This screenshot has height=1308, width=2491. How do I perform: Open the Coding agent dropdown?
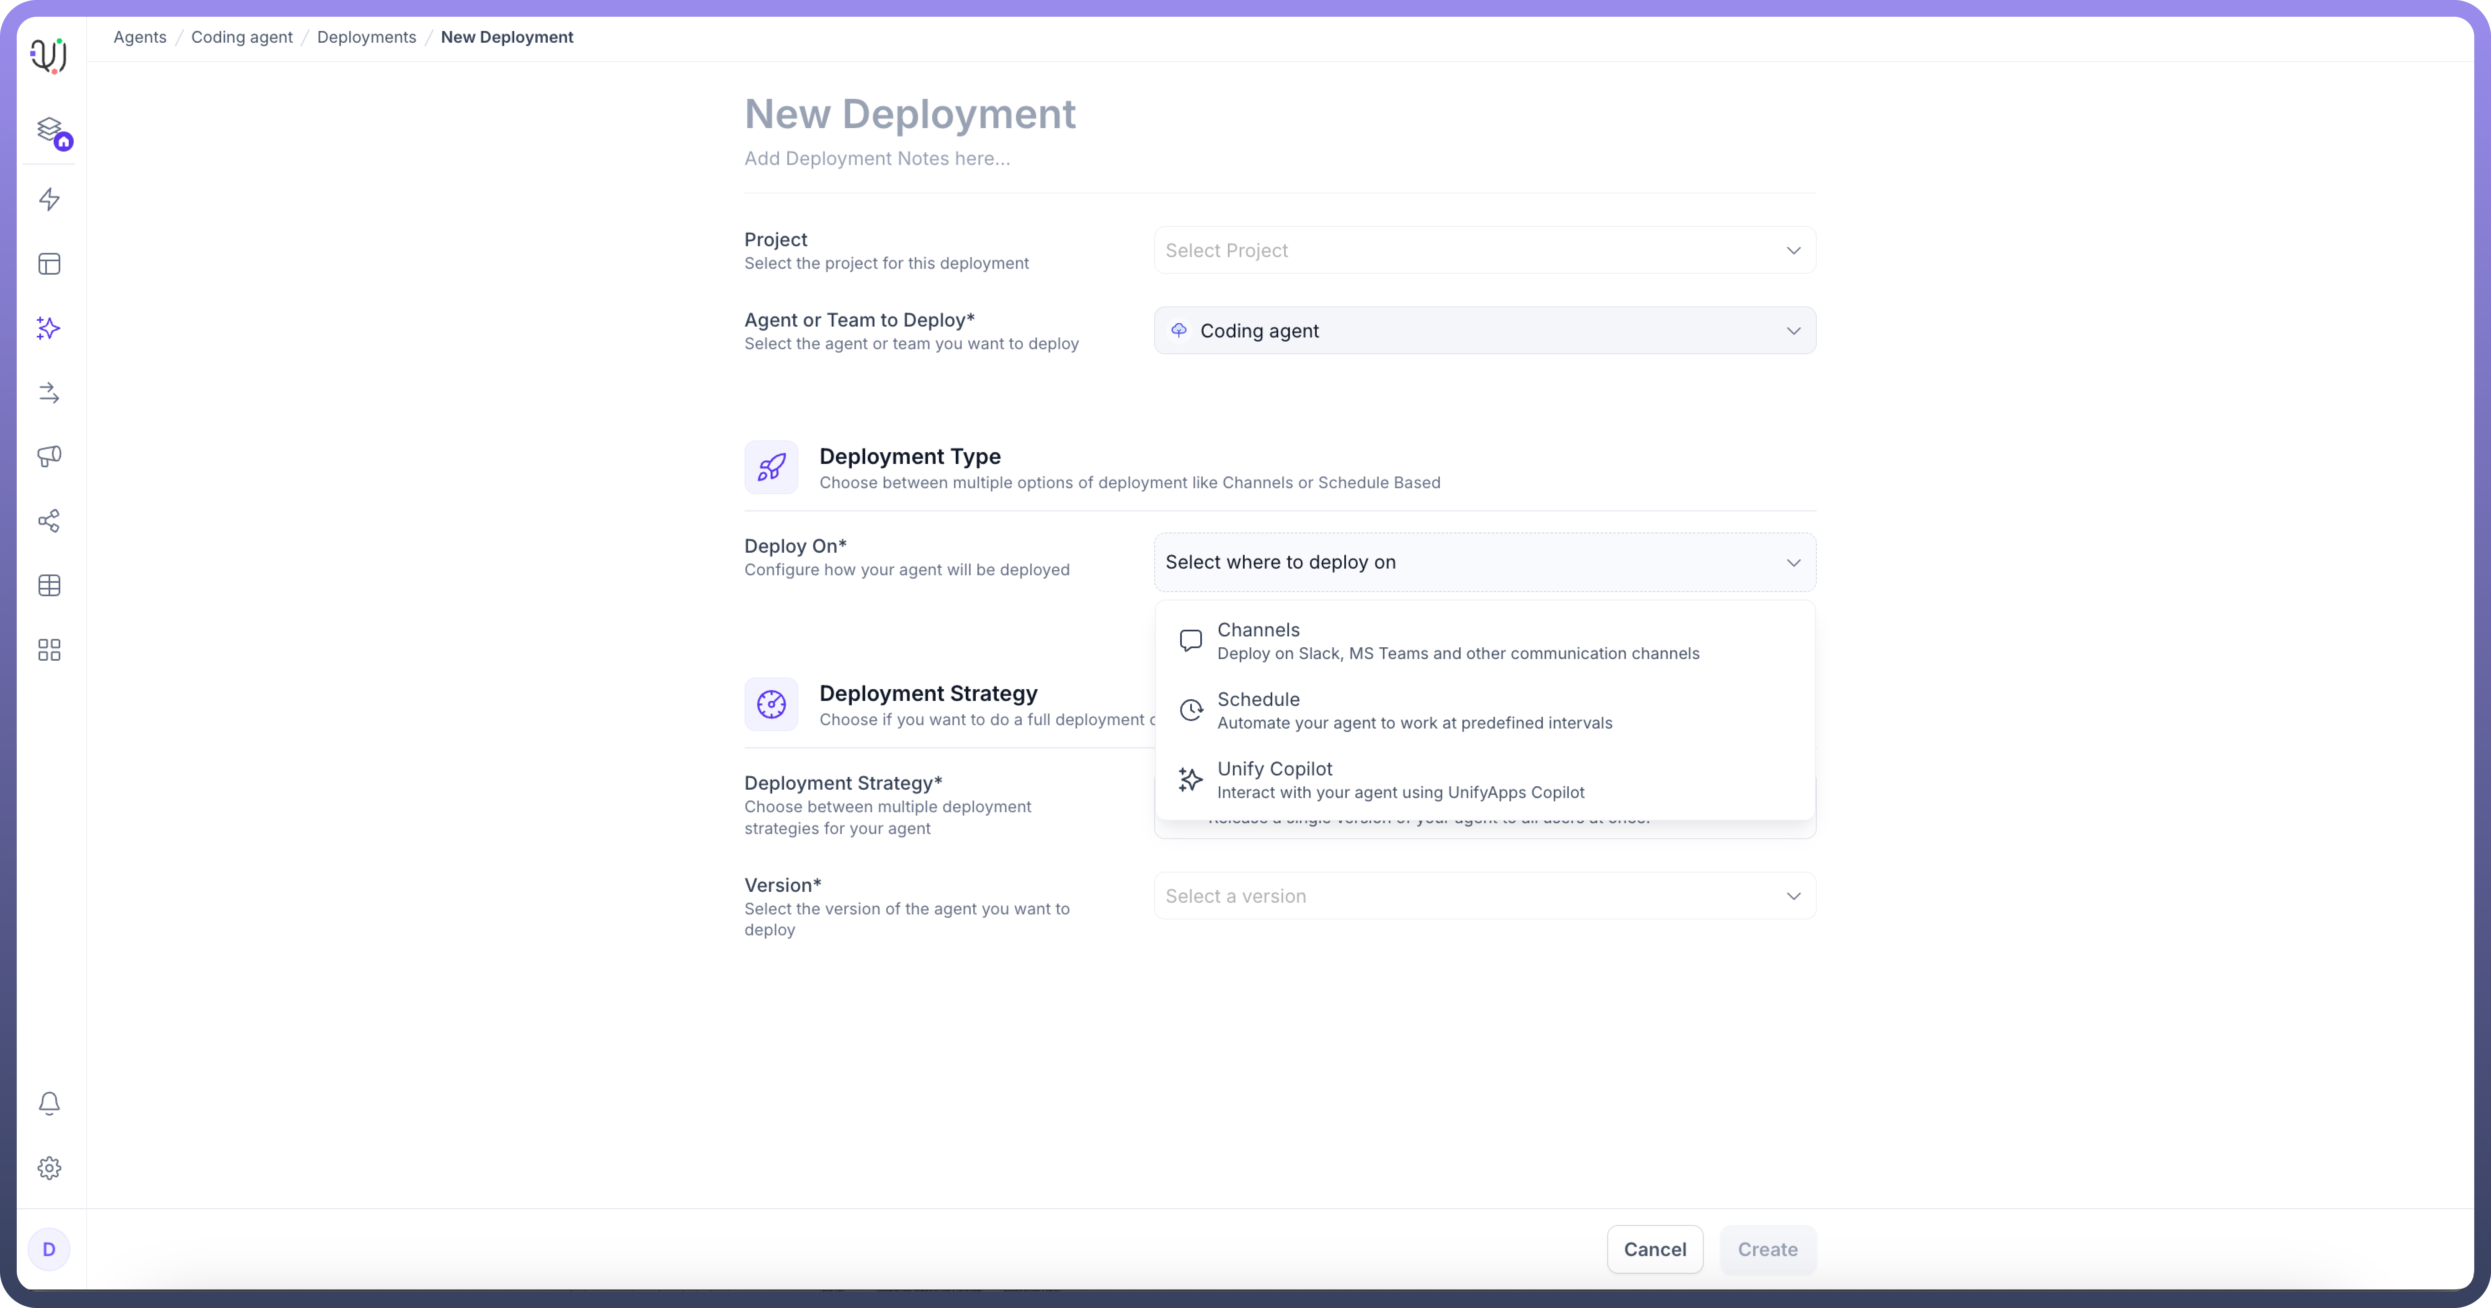coord(1483,331)
